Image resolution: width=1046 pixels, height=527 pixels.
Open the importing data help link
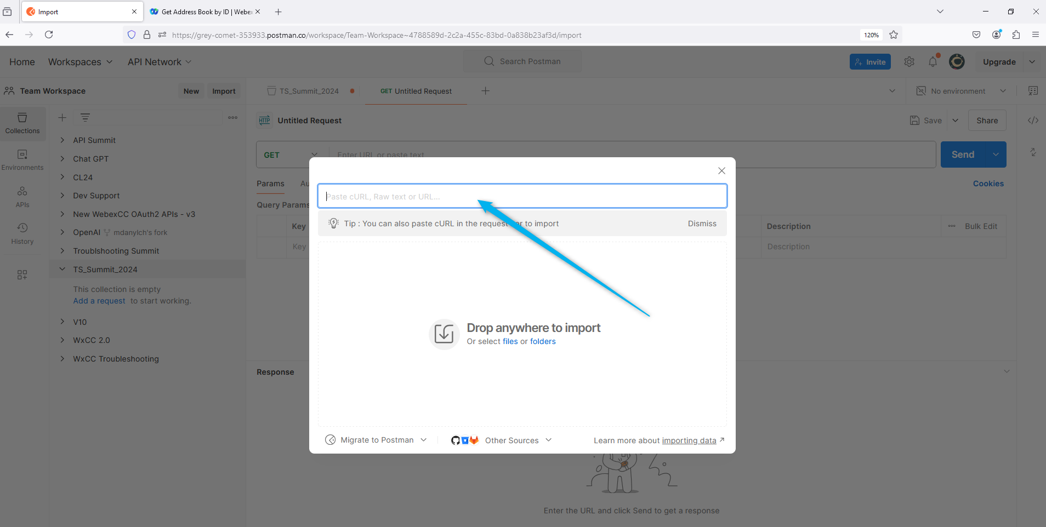[689, 440]
